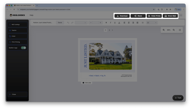Go to next page arrow
This screenshot has width=191, height=109.
click(x=112, y=30)
